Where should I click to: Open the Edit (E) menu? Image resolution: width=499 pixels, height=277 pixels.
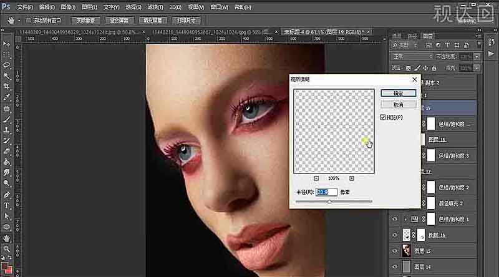click(47, 7)
